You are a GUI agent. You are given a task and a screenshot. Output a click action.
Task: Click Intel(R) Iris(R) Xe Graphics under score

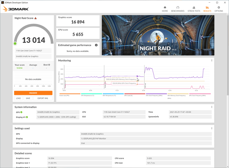pyautogui.click(x=33, y=57)
